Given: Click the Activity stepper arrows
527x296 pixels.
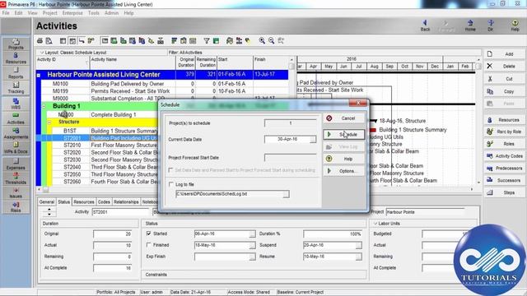Looking at the screenshot, I should 49,212.
